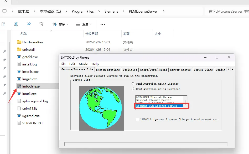
Task: Open the LMTOOLS File menu
Action: pyautogui.click(x=63, y=64)
